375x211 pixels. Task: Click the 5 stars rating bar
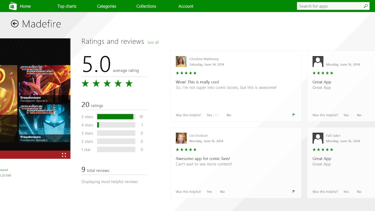[116, 117]
